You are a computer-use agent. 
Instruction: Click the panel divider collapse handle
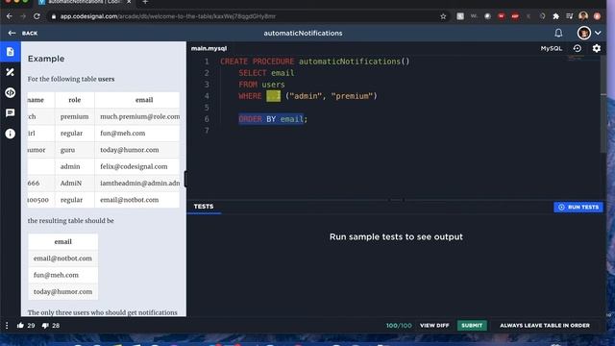[185, 179]
